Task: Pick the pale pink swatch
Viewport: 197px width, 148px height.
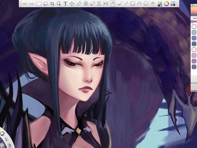Action: click(x=194, y=49)
